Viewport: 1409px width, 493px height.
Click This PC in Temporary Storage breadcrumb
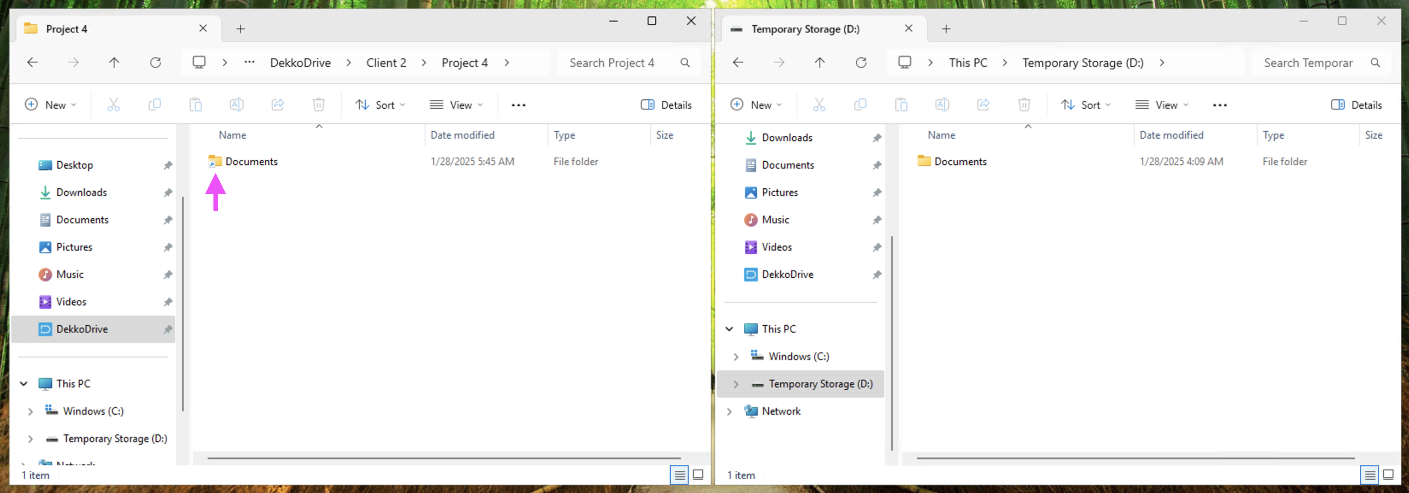pos(968,63)
